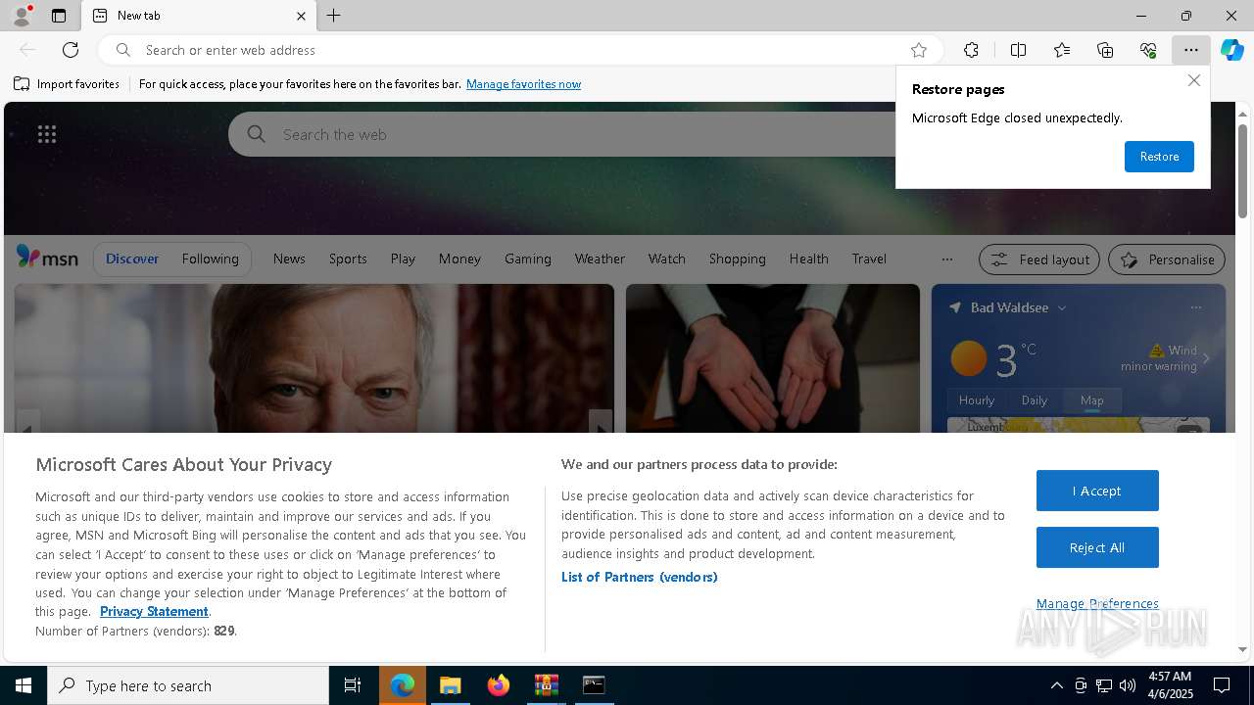The height and width of the screenshot is (705, 1254).
Task: Open the Money category
Action: tap(459, 258)
